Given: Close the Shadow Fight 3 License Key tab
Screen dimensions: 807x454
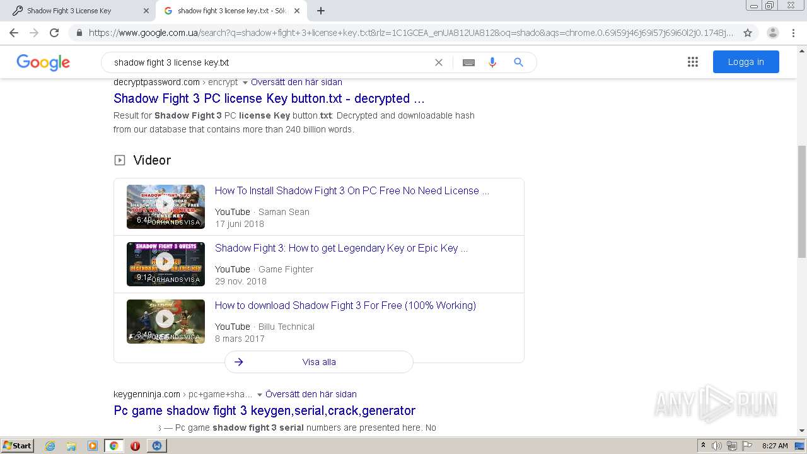Looking at the screenshot, I should pyautogui.click(x=146, y=11).
